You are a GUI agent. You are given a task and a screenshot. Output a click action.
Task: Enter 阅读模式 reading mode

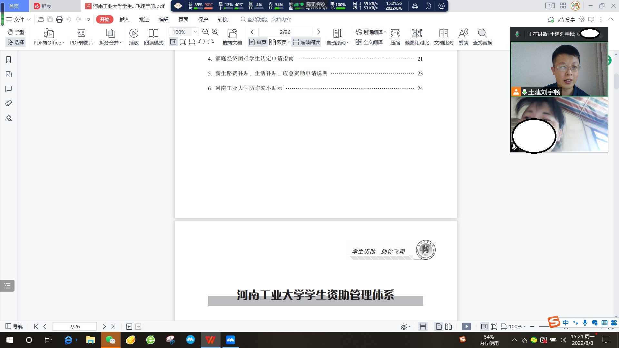(x=153, y=37)
